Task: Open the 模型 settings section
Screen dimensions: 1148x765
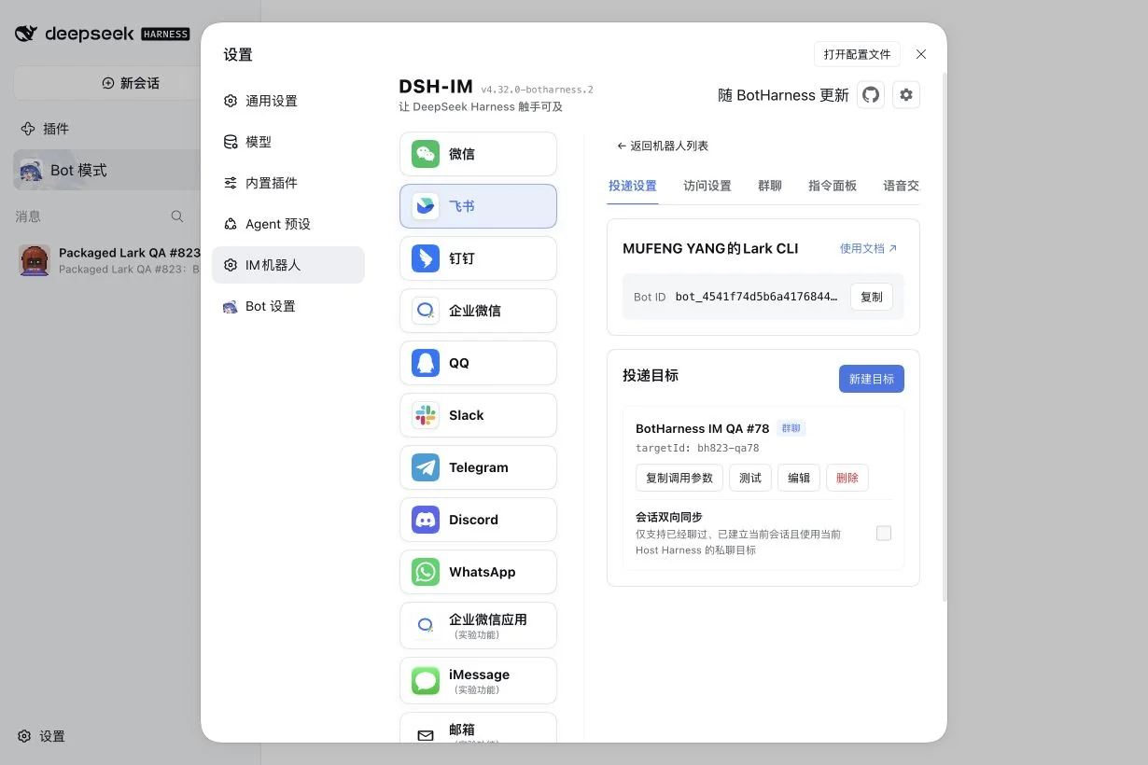Action: 288,142
